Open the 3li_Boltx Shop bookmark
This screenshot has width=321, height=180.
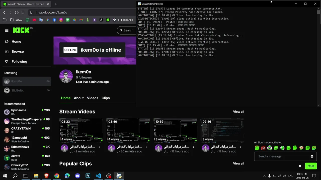point(123,20)
